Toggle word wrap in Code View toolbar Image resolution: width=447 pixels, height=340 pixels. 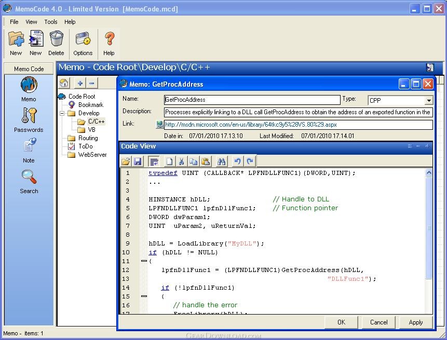(x=154, y=161)
